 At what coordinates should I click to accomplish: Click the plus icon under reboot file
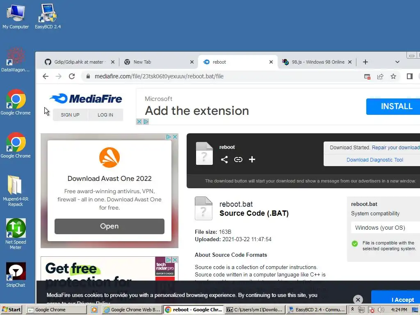coord(252,160)
